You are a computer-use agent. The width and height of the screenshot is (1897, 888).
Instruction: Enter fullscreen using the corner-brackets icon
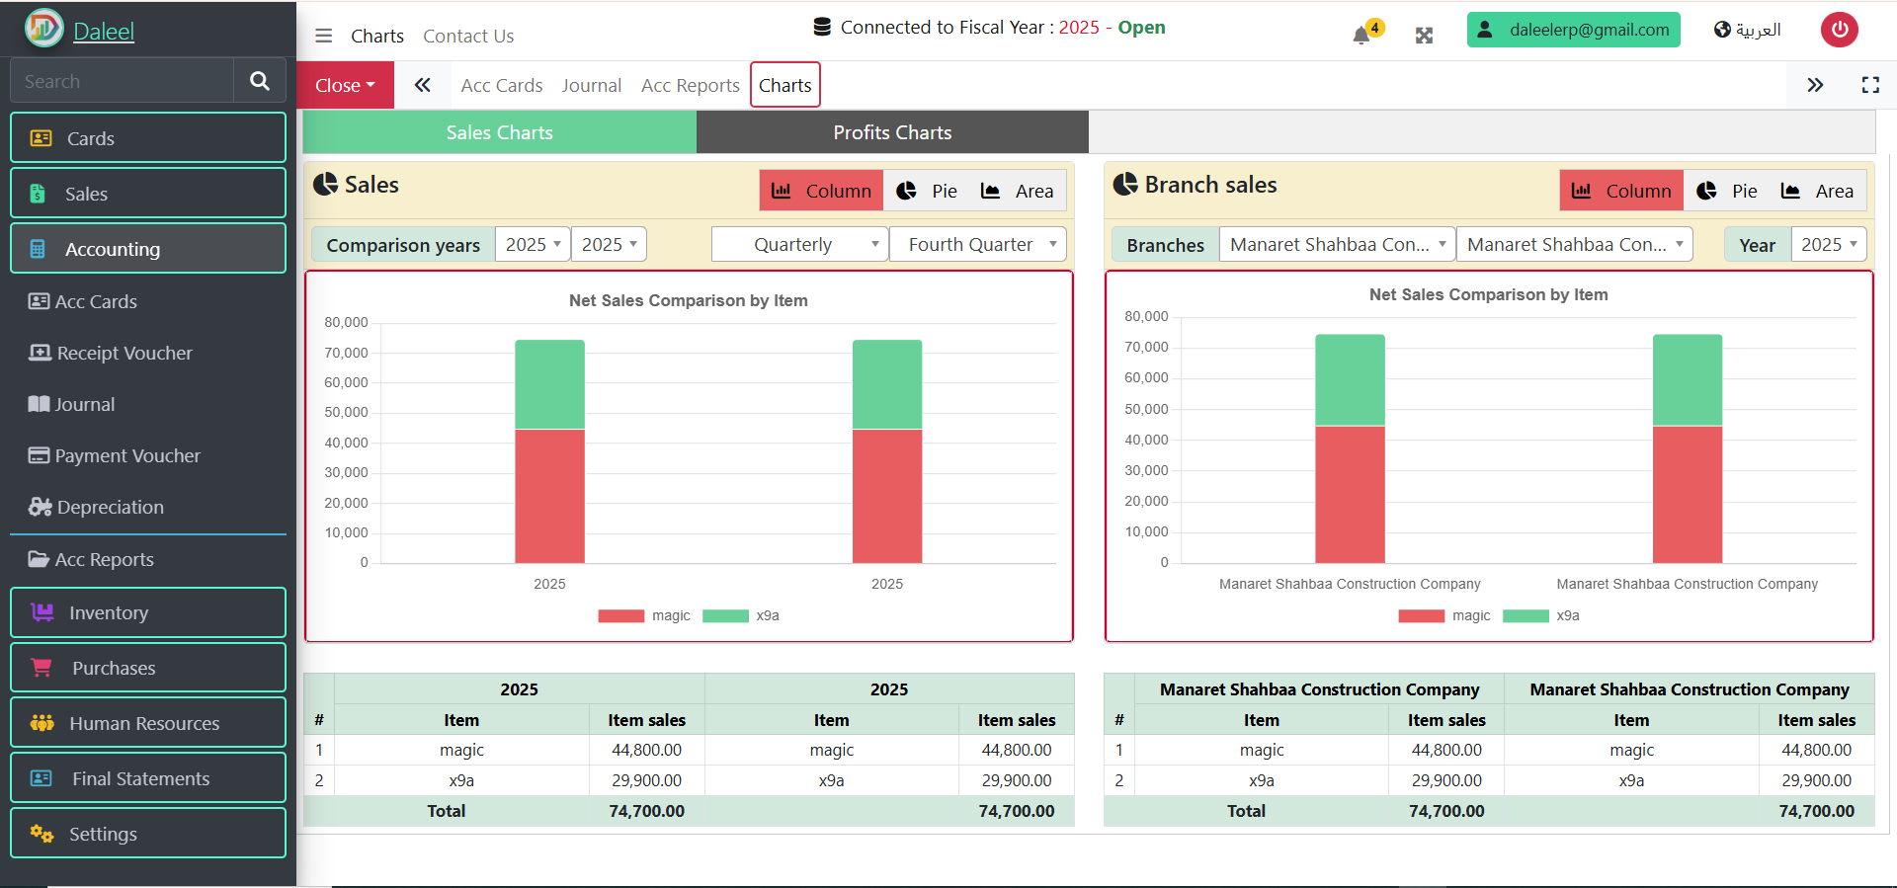pyautogui.click(x=1869, y=85)
